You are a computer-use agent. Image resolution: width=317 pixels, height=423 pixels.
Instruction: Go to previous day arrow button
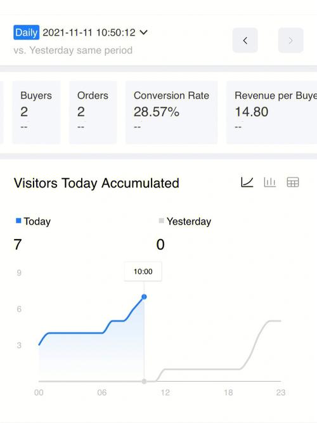pos(245,41)
